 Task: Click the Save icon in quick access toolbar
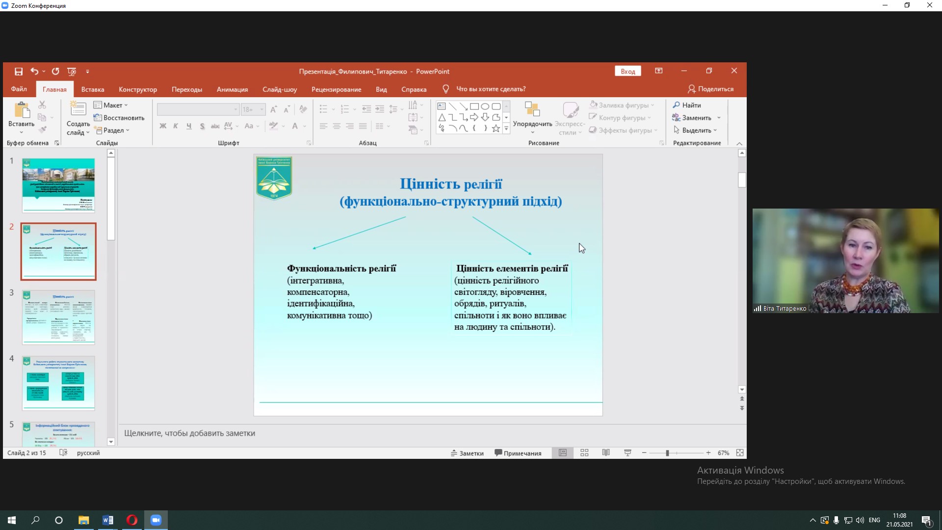[19, 72]
